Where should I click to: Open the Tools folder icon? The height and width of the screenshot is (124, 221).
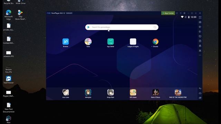[x=88, y=42]
